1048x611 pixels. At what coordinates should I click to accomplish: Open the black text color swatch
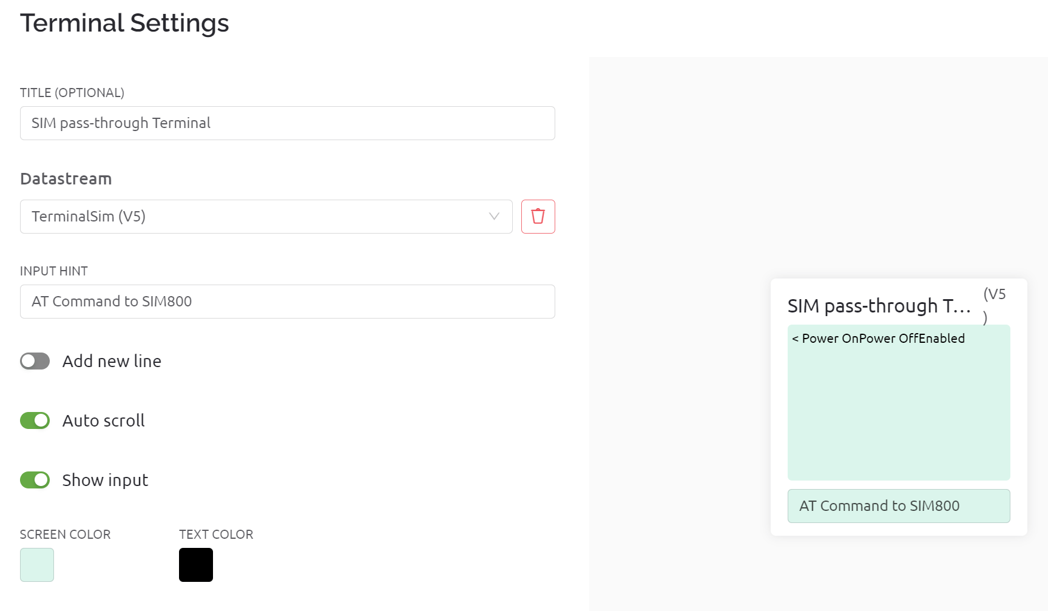point(196,565)
